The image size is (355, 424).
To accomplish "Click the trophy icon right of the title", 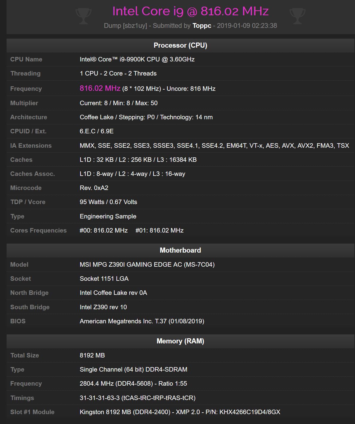I will [298, 16].
